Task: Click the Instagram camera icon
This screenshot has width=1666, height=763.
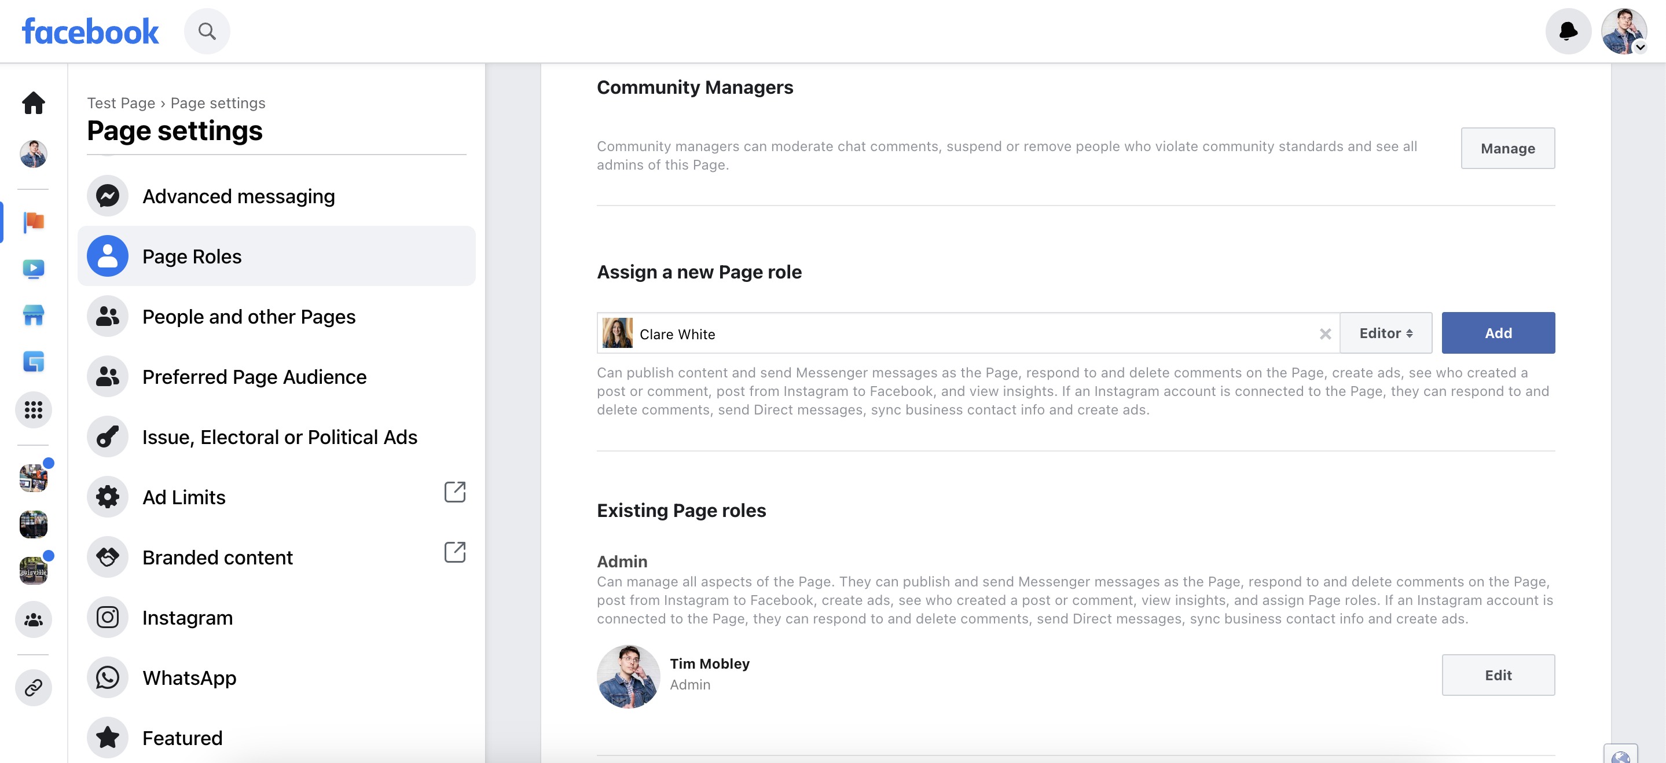Action: (107, 617)
